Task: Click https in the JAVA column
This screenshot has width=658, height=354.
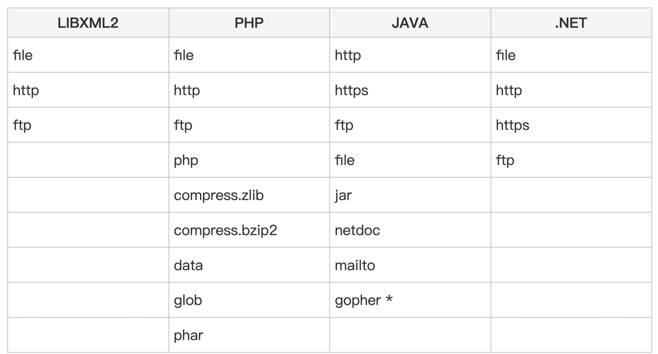Action: point(352,91)
